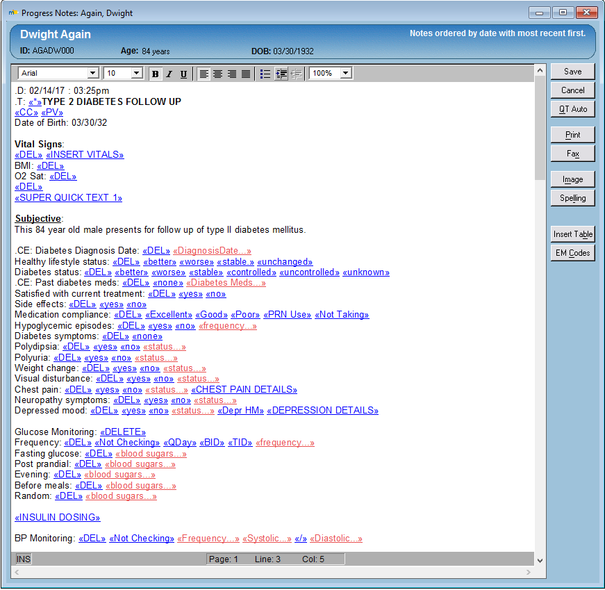Click the «PV» quick text link
This screenshot has width=605, height=590.
pyautogui.click(x=52, y=113)
